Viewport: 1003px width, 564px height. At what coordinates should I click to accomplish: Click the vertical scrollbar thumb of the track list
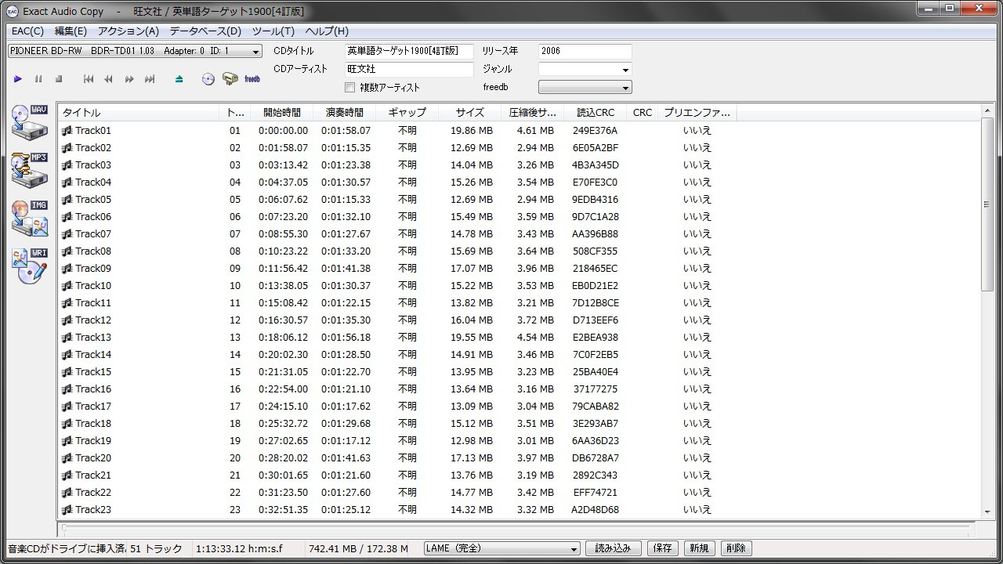[x=986, y=205]
